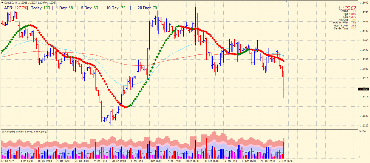Click 1.15090 on the price axis
The image size is (370, 163).
point(363,3)
